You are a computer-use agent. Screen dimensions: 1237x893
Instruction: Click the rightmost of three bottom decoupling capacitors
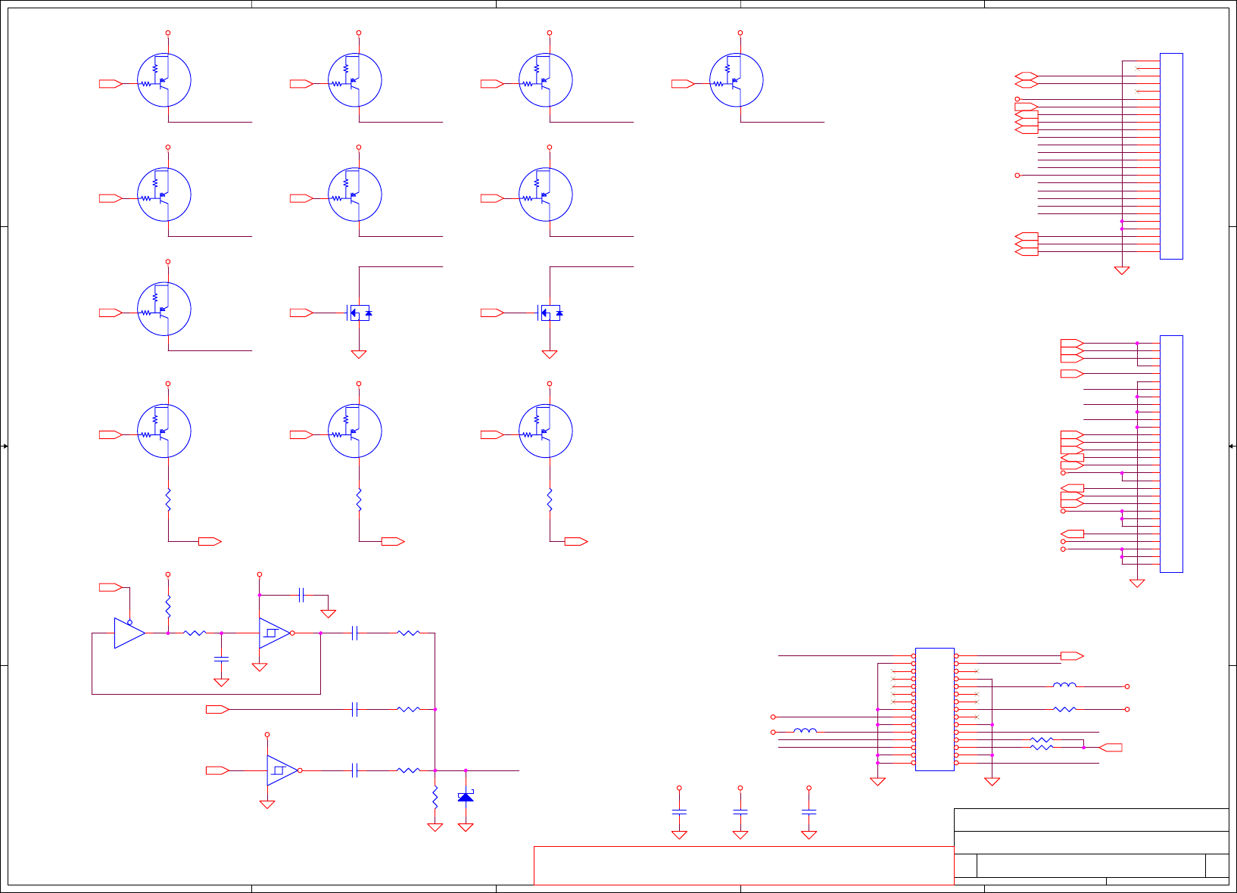809,811
